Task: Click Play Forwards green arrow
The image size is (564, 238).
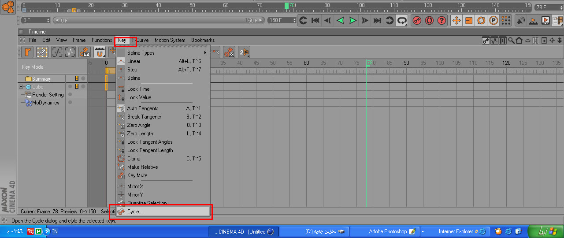Action: [x=352, y=20]
